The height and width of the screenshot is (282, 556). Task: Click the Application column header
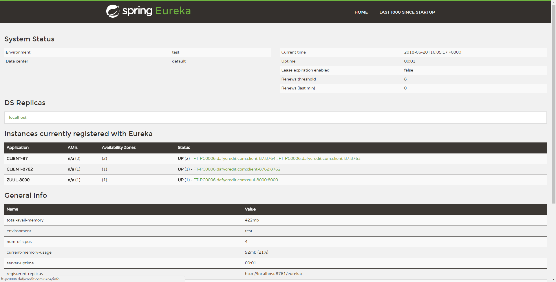18,148
